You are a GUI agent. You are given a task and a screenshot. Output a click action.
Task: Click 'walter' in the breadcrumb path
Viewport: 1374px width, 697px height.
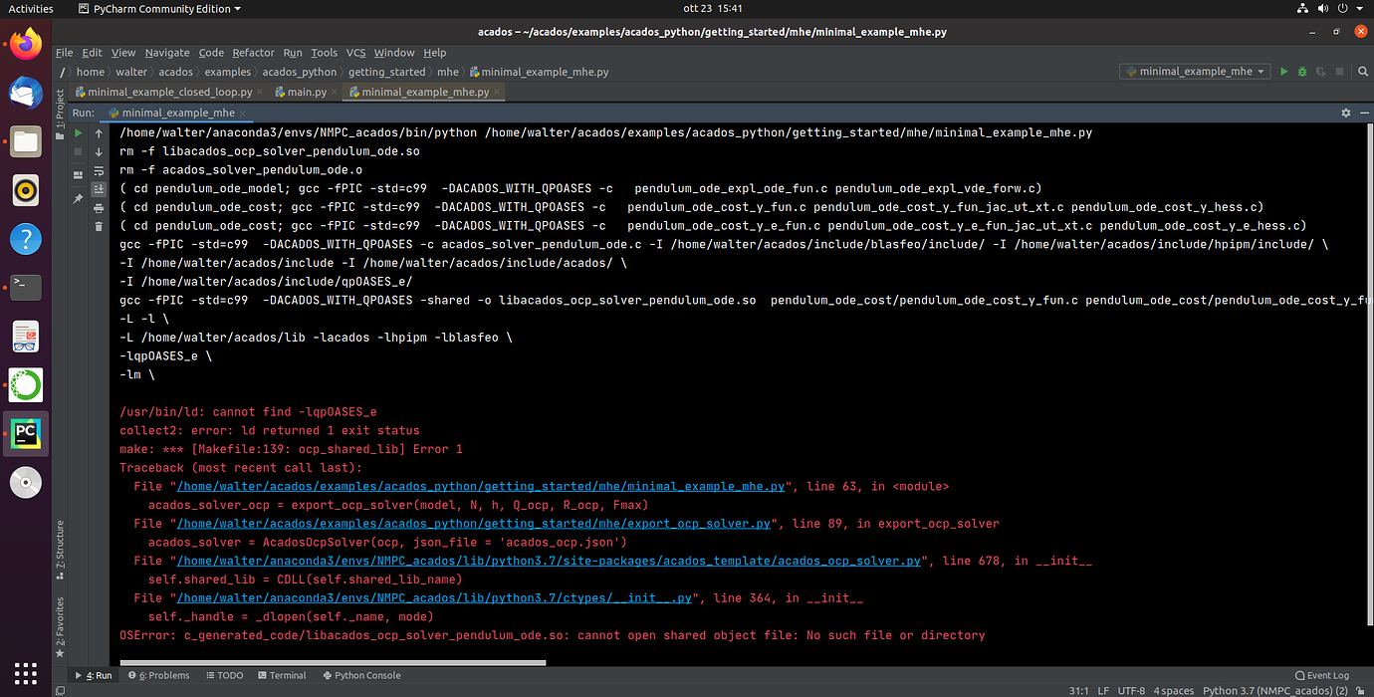(x=130, y=72)
